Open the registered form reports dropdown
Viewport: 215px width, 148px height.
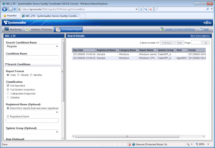tap(32, 112)
